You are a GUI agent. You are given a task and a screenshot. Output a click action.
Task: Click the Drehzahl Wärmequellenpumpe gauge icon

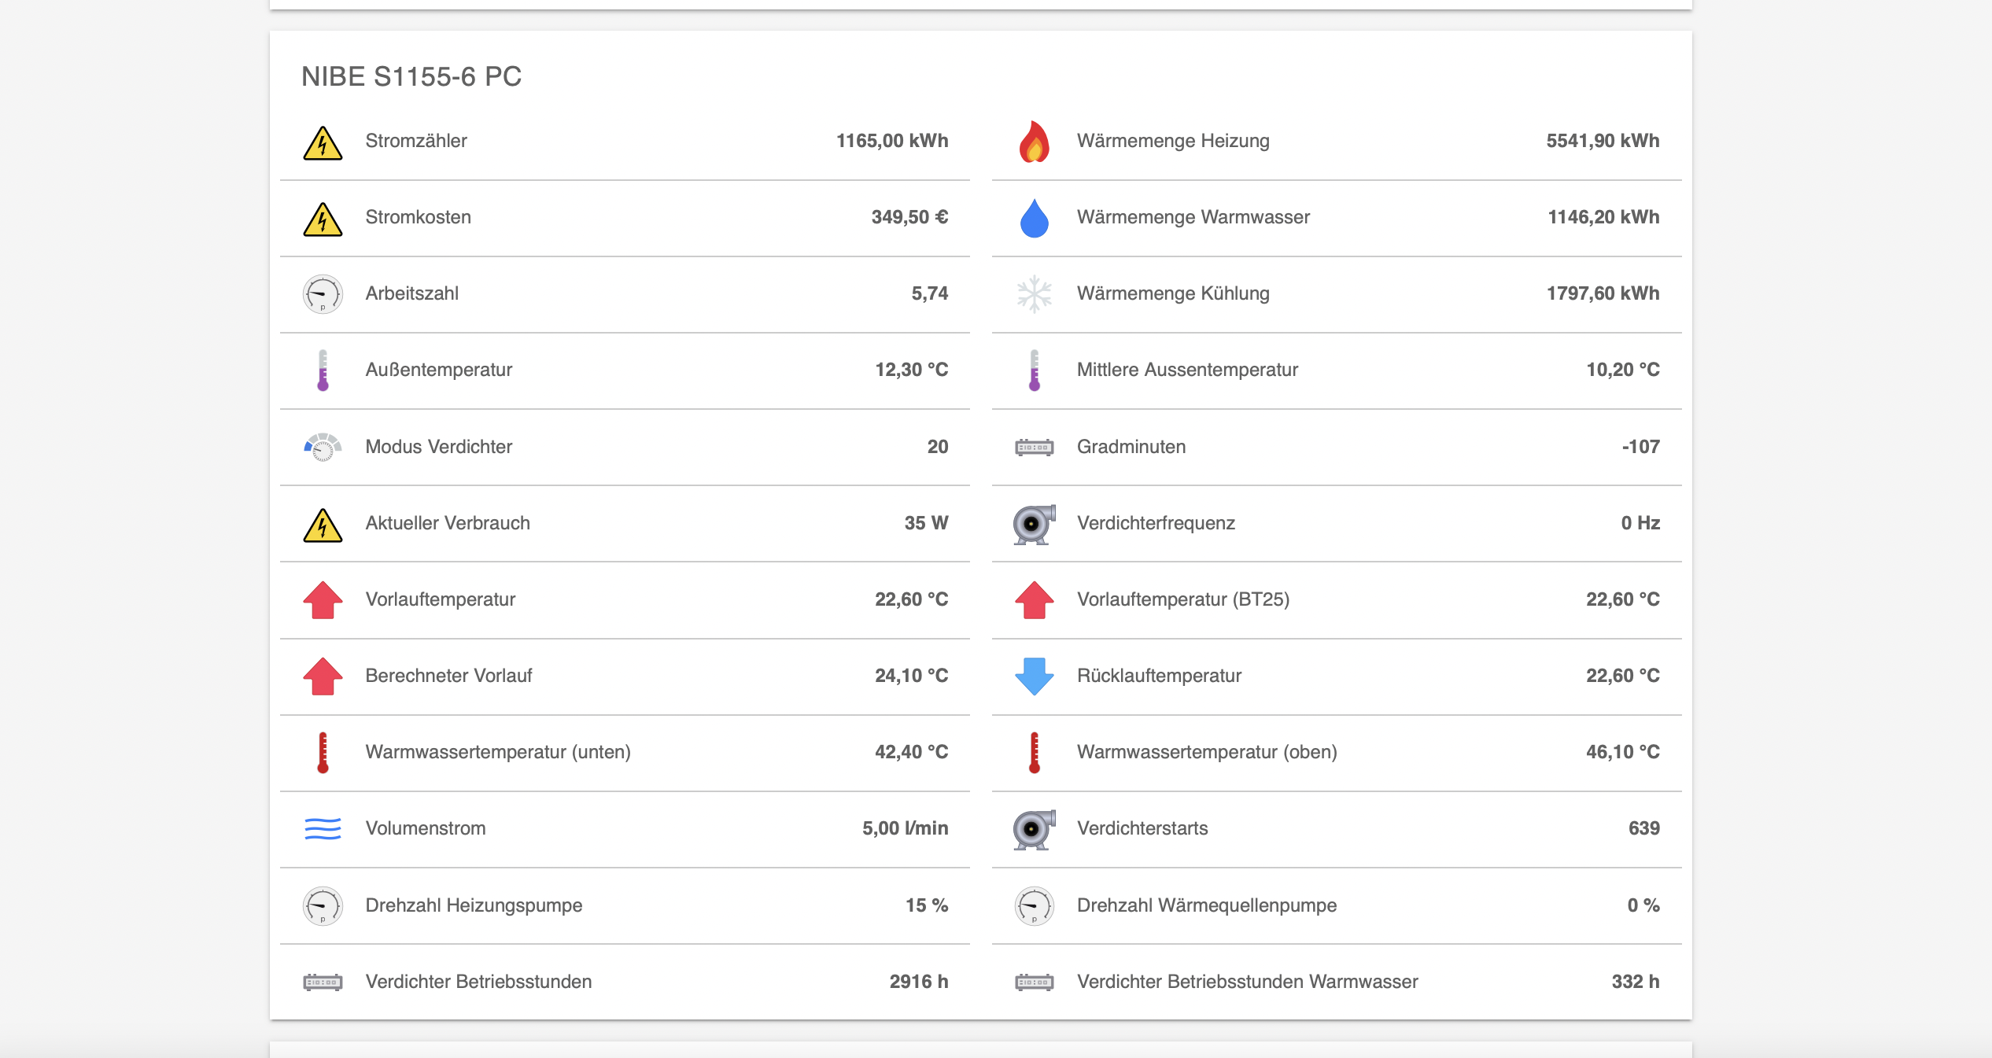(x=1035, y=906)
